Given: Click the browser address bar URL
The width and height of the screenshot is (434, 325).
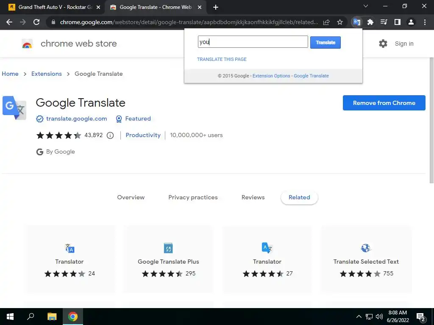Looking at the screenshot, I should point(189,22).
